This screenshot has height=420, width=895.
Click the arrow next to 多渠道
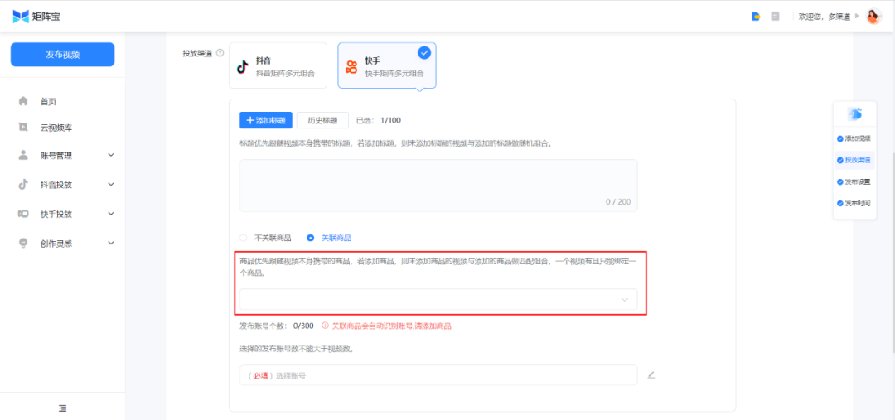857,17
